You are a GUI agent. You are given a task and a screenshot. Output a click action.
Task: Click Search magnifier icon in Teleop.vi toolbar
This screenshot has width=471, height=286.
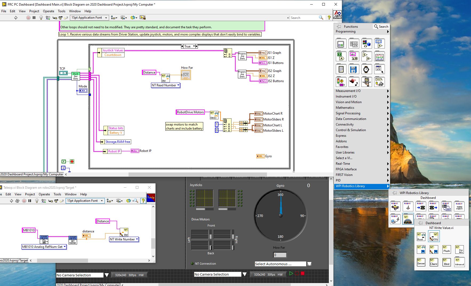135,201
